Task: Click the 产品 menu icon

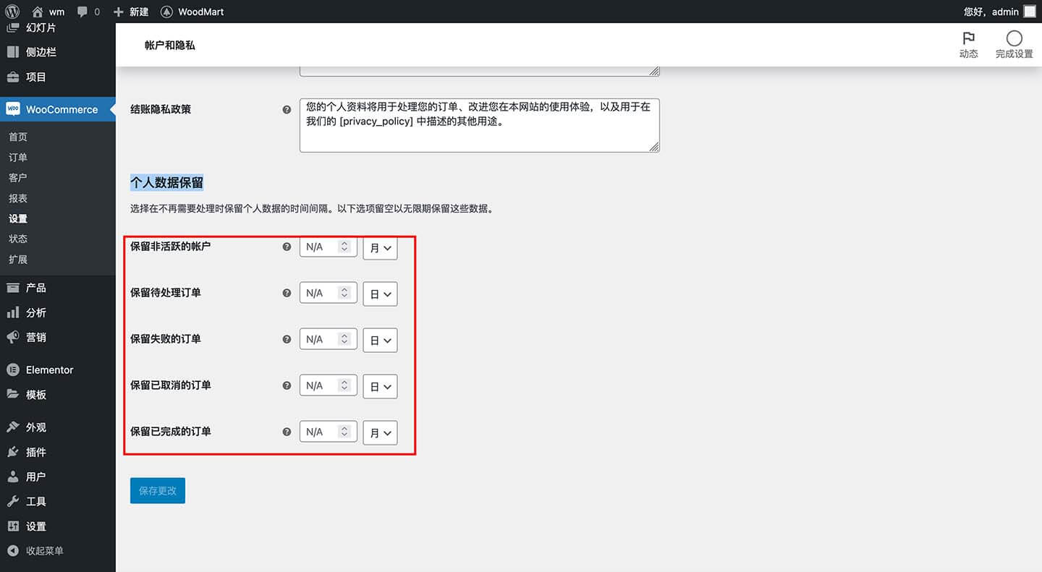Action: pos(13,288)
